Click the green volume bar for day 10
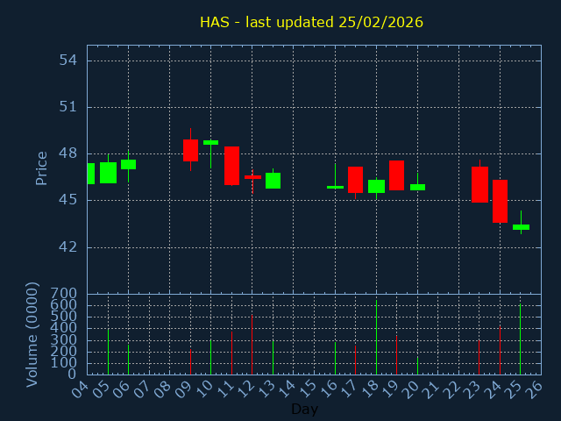Image resolution: width=561 pixels, height=421 pixels. 210,357
